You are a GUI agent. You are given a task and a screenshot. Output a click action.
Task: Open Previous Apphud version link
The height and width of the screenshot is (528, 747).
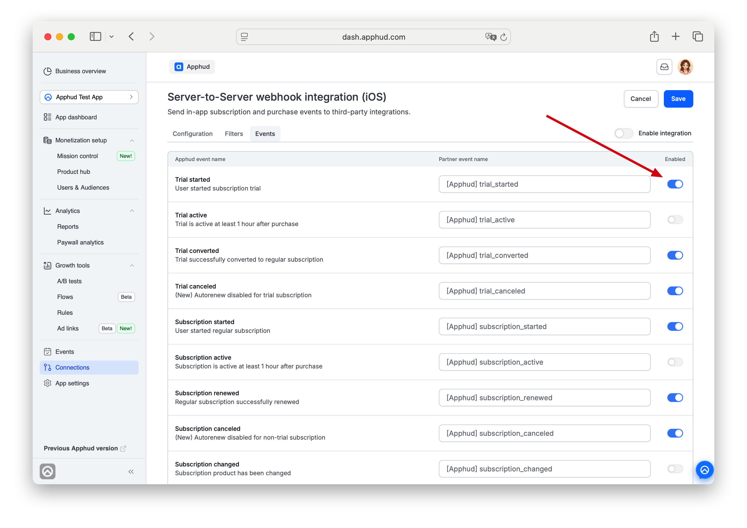(85, 448)
